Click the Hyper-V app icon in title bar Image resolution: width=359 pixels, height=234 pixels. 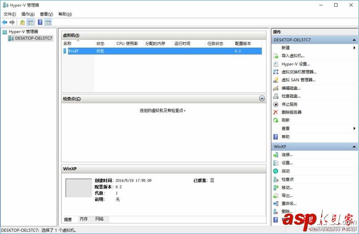pos(5,5)
